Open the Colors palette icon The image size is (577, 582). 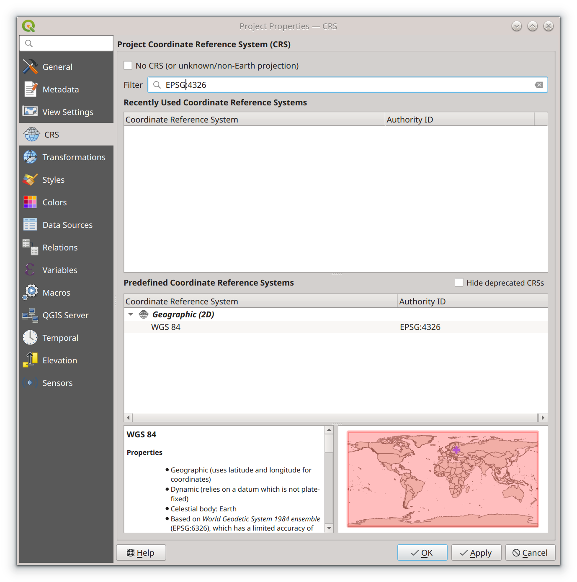(x=30, y=202)
